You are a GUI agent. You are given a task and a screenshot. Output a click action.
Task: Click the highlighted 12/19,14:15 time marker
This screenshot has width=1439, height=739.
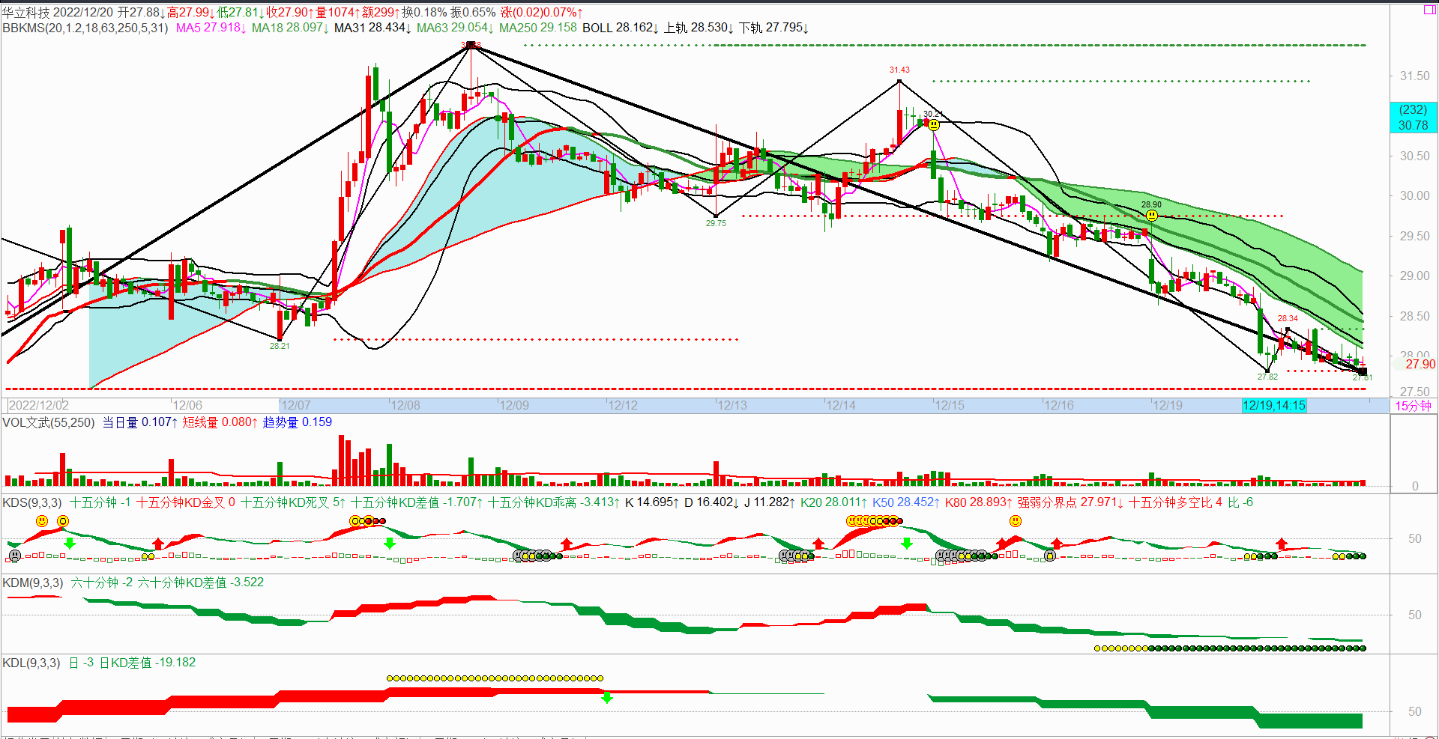coord(1274,405)
